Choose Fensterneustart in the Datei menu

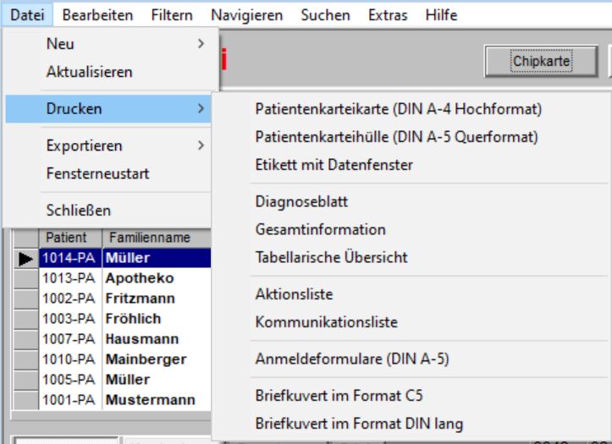coord(97,173)
